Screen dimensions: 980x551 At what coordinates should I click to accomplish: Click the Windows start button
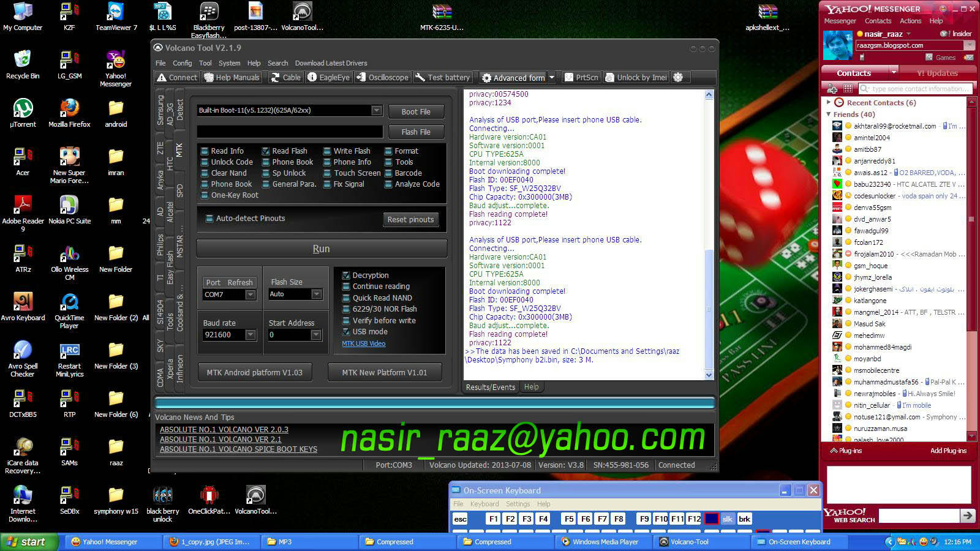click(x=29, y=542)
